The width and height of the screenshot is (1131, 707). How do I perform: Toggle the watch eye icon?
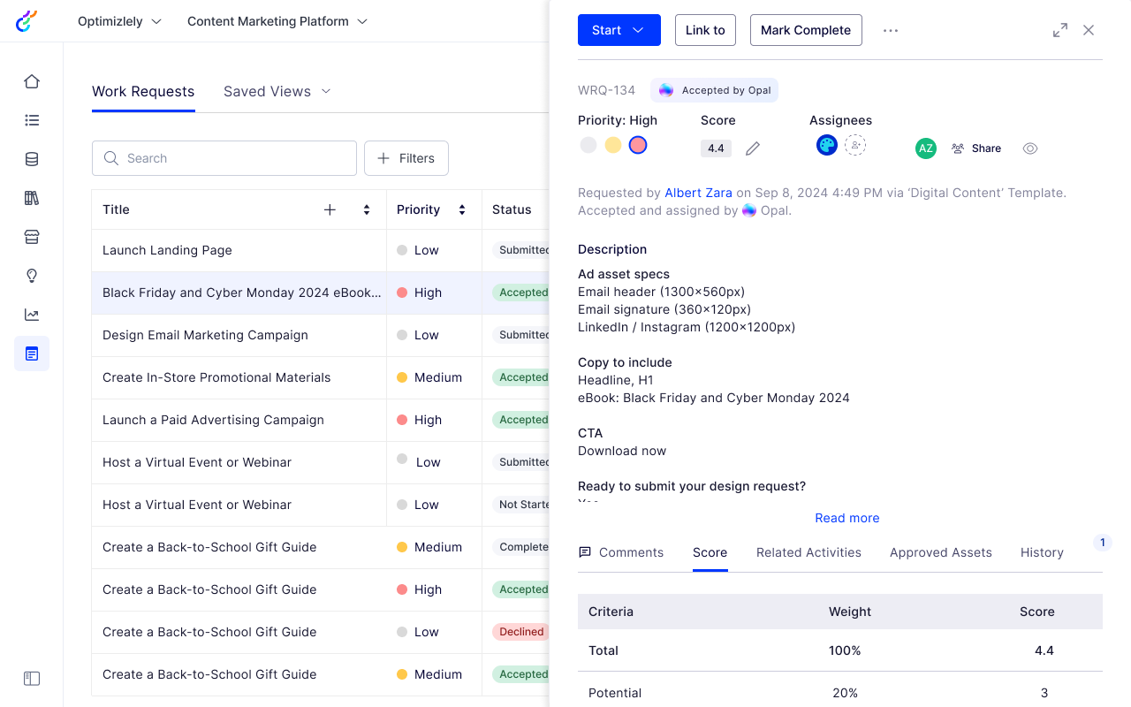pyautogui.click(x=1030, y=148)
